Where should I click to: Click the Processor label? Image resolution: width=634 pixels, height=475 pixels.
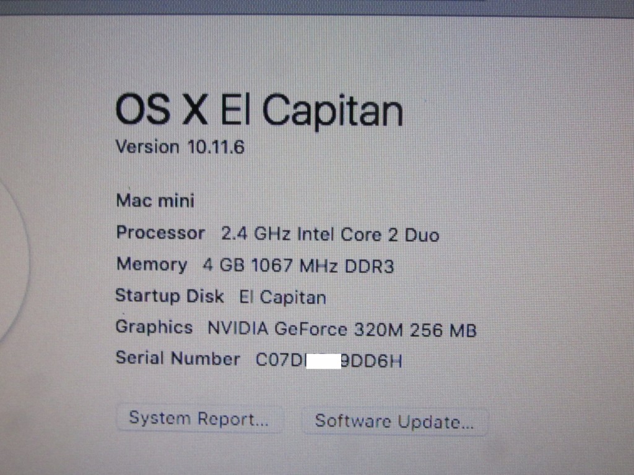point(160,233)
